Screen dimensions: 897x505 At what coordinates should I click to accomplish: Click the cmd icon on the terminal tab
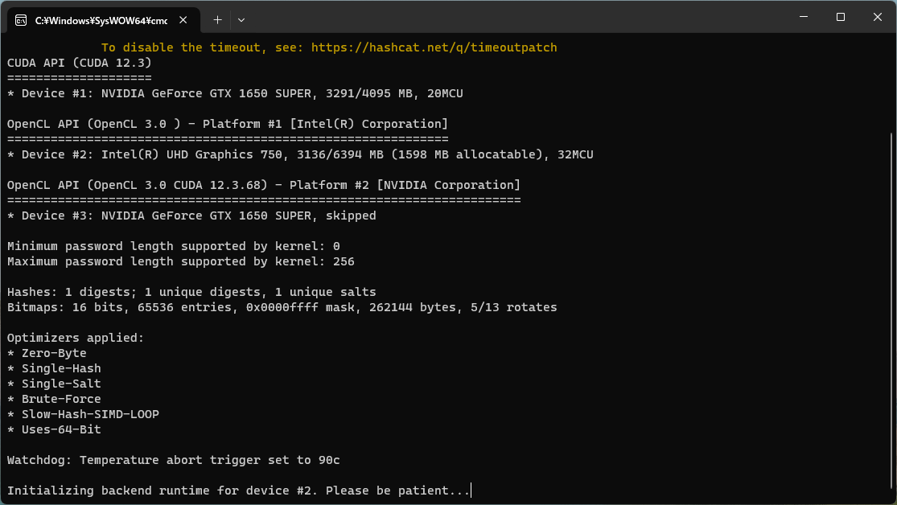[x=22, y=18]
